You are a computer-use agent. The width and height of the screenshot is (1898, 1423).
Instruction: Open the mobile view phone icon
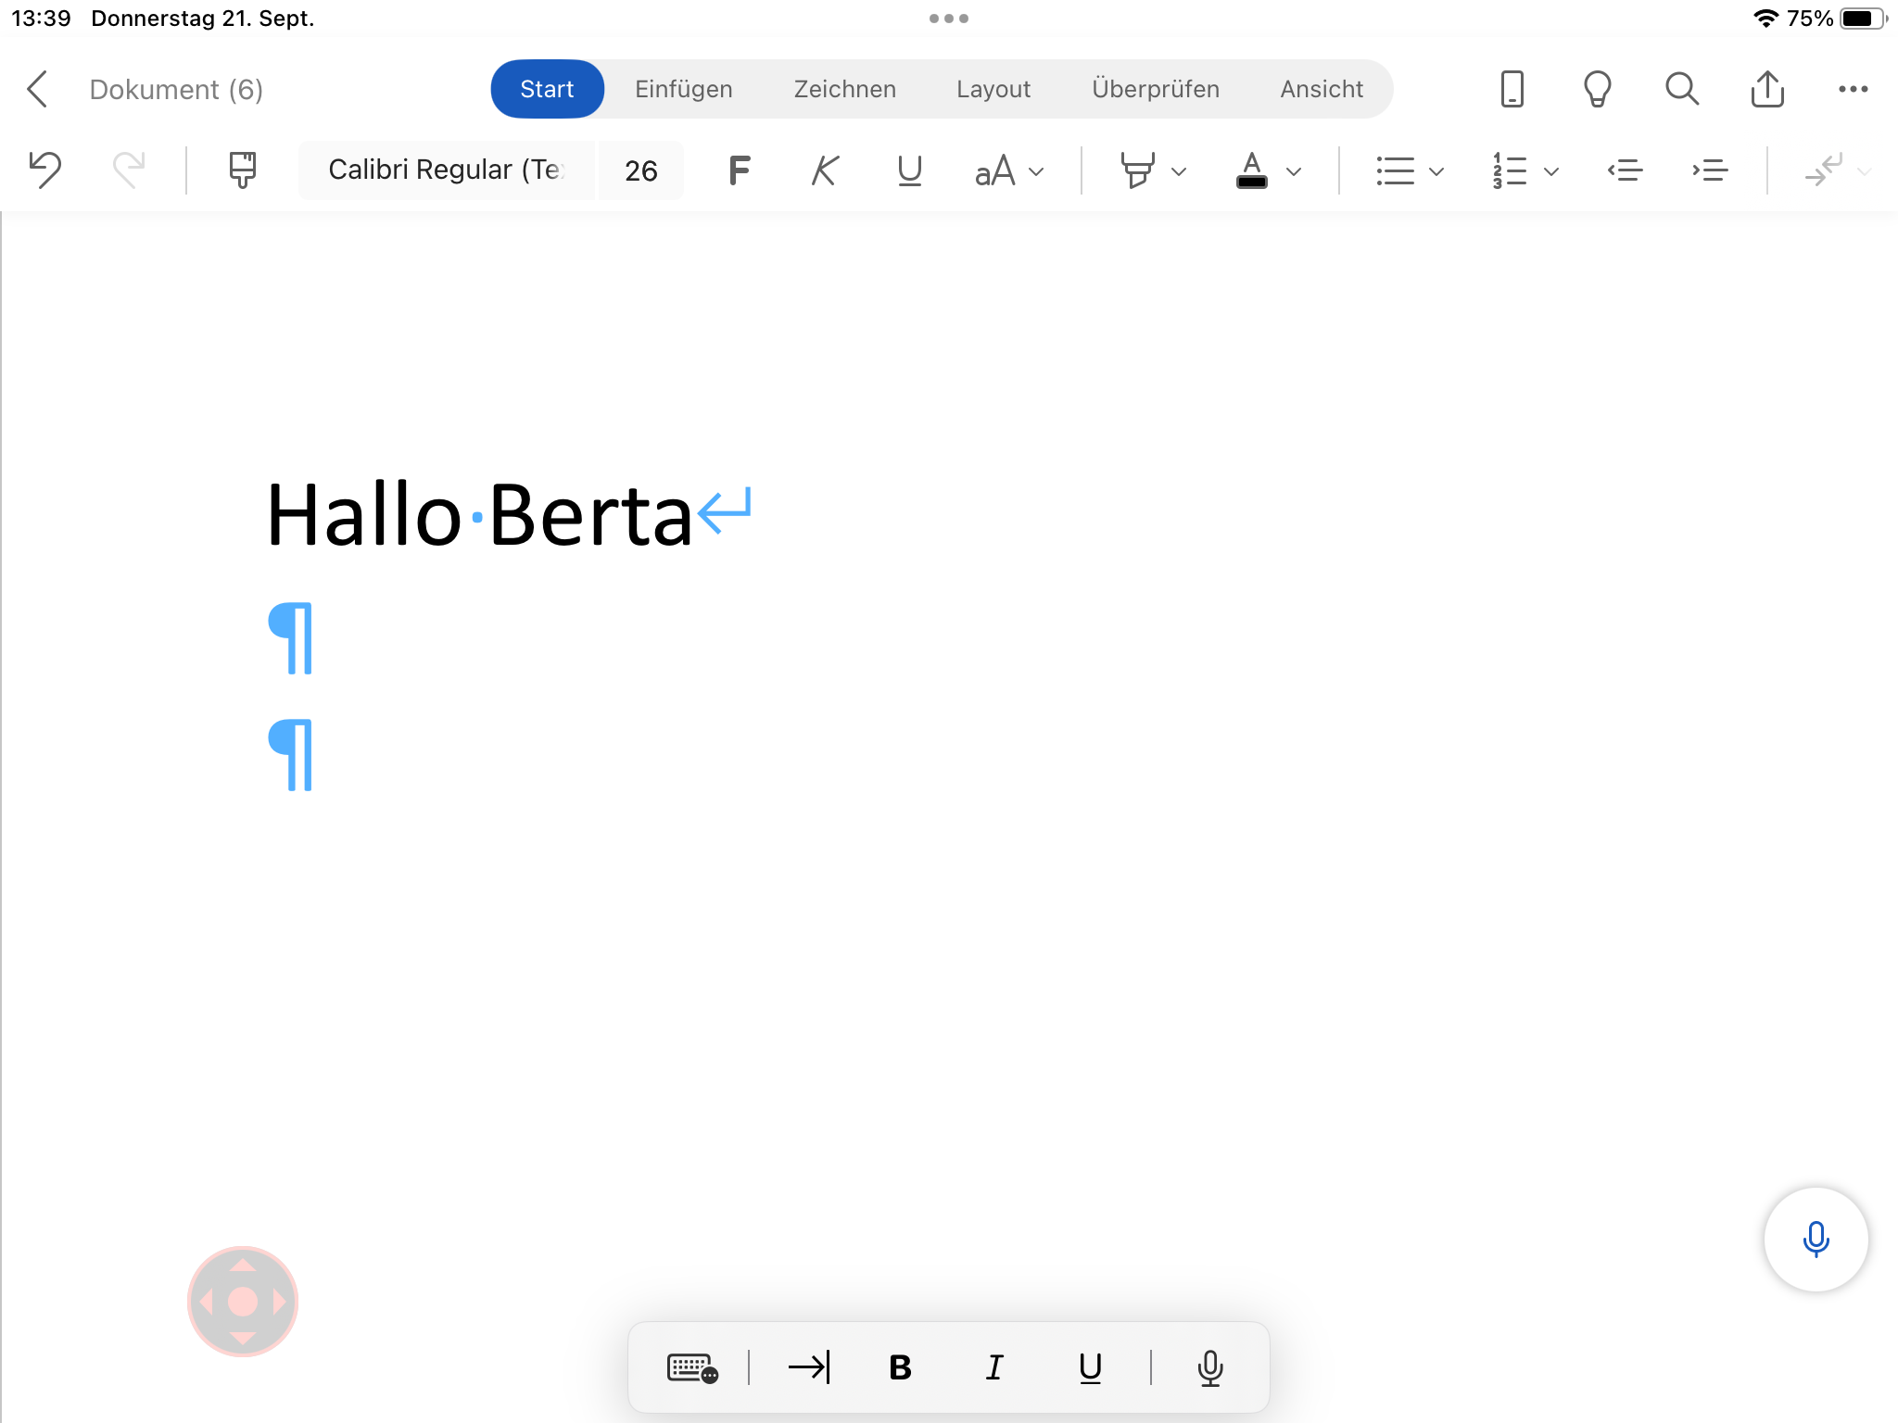click(1512, 90)
